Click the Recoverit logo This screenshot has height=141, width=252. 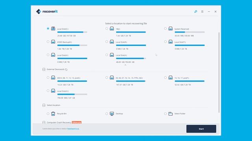47,11
